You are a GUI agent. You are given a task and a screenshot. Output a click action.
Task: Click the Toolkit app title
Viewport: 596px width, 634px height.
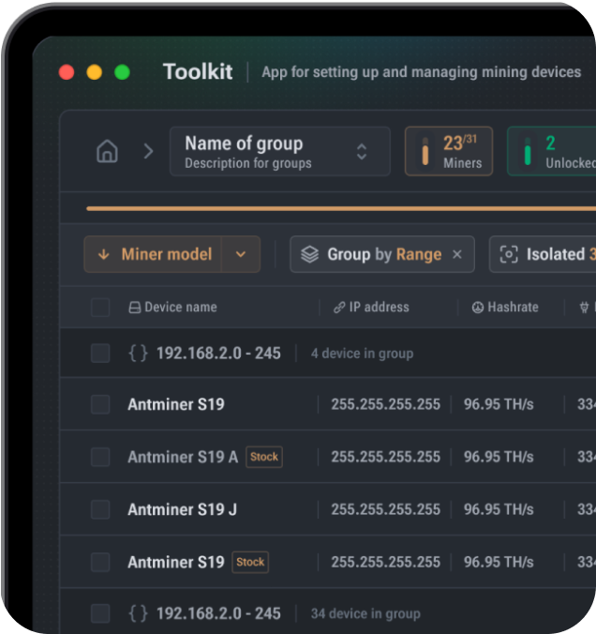198,71
